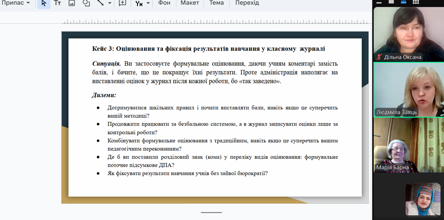Select Марія Барна video thumbnail
444x220 pixels.
pyautogui.click(x=409, y=145)
